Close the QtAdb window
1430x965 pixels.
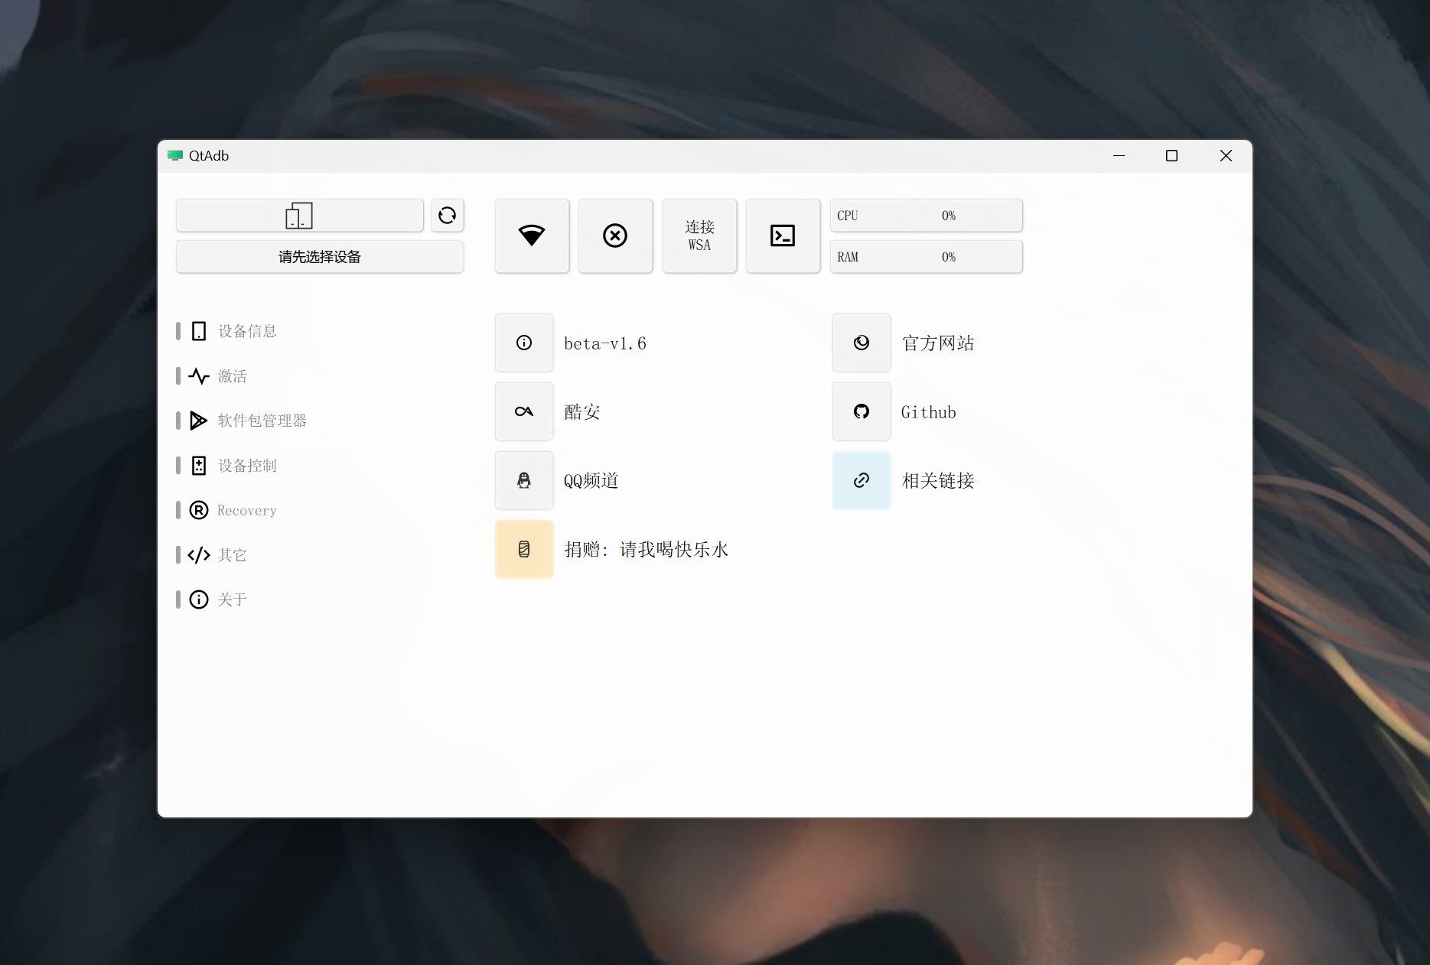[x=1226, y=156]
